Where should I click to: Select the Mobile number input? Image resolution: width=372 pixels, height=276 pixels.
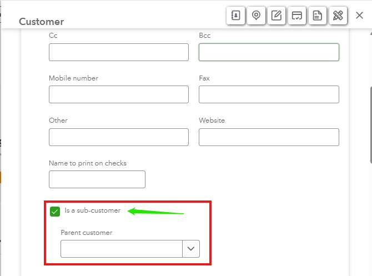click(x=119, y=94)
